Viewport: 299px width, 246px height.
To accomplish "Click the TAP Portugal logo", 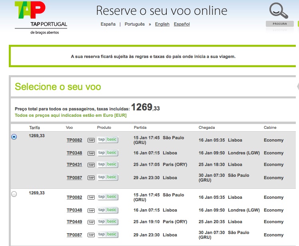I will coord(40,18).
